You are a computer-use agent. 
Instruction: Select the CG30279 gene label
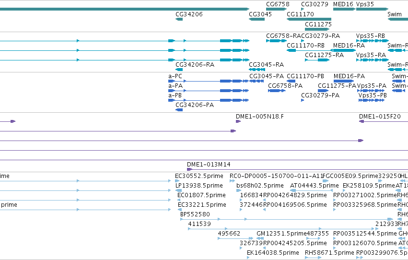click(315, 4)
